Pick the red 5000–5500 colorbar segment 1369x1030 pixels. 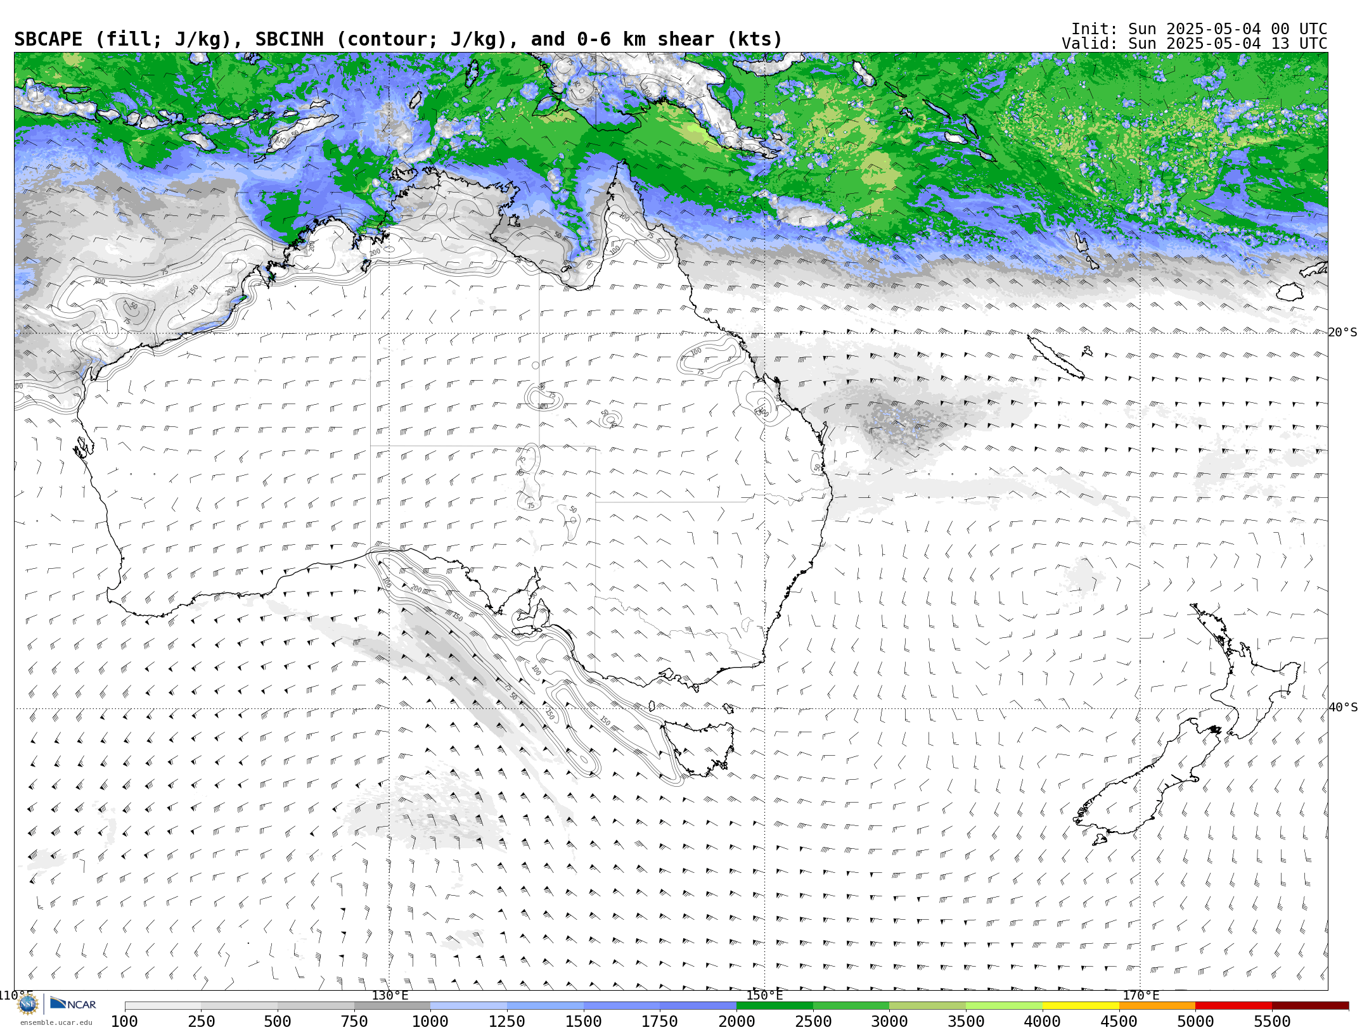point(1234,1006)
